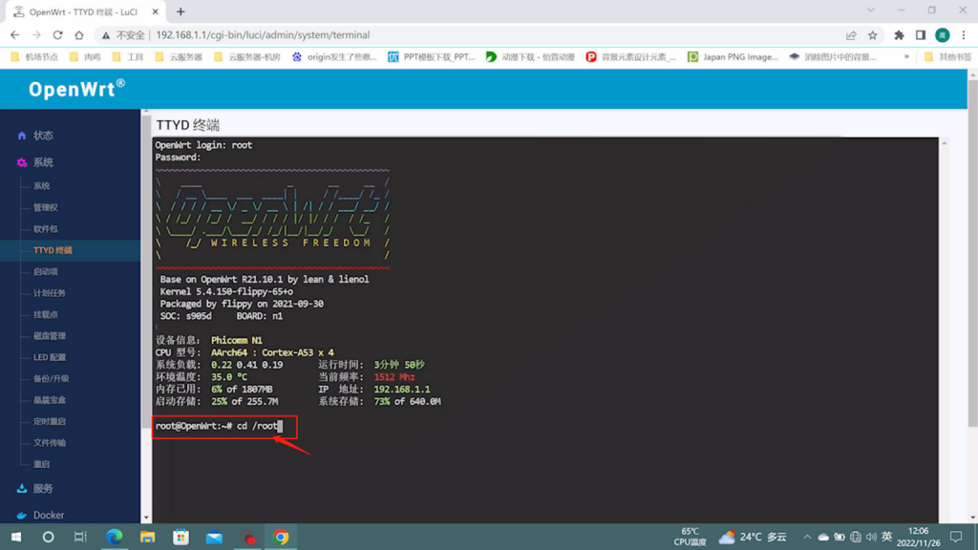Viewport: 978px width, 550px height.
Task: Open File Explorer from the taskbar
Action: pos(147,537)
